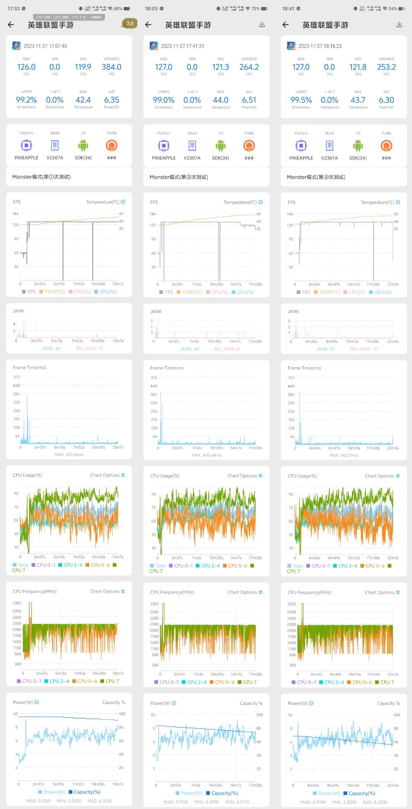Tap PINEAPPLE platform chip icon in 第②次测试 report
The image size is (412, 809).
click(164, 146)
